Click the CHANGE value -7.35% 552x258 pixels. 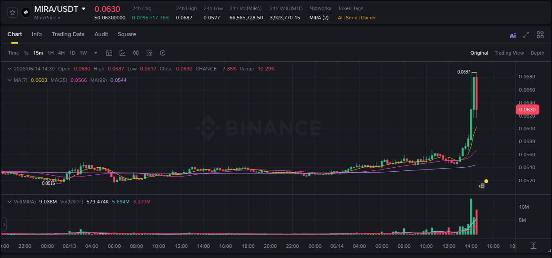point(229,69)
